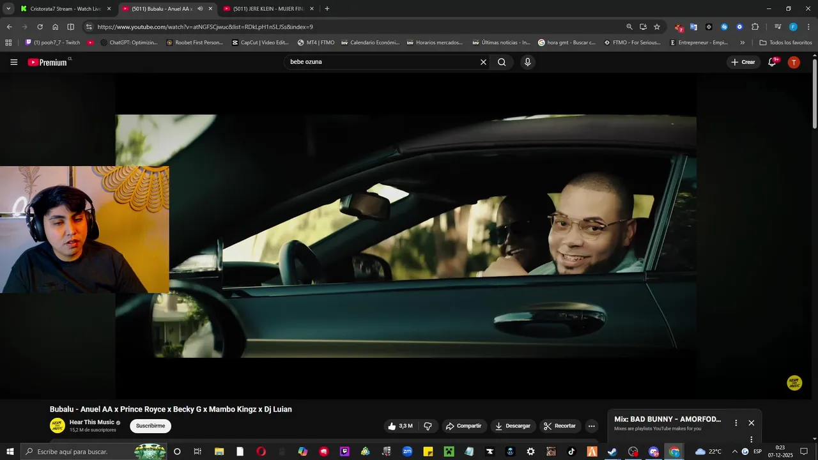Open the YouTube hamburger guide menu
The image size is (818, 460).
pos(14,62)
